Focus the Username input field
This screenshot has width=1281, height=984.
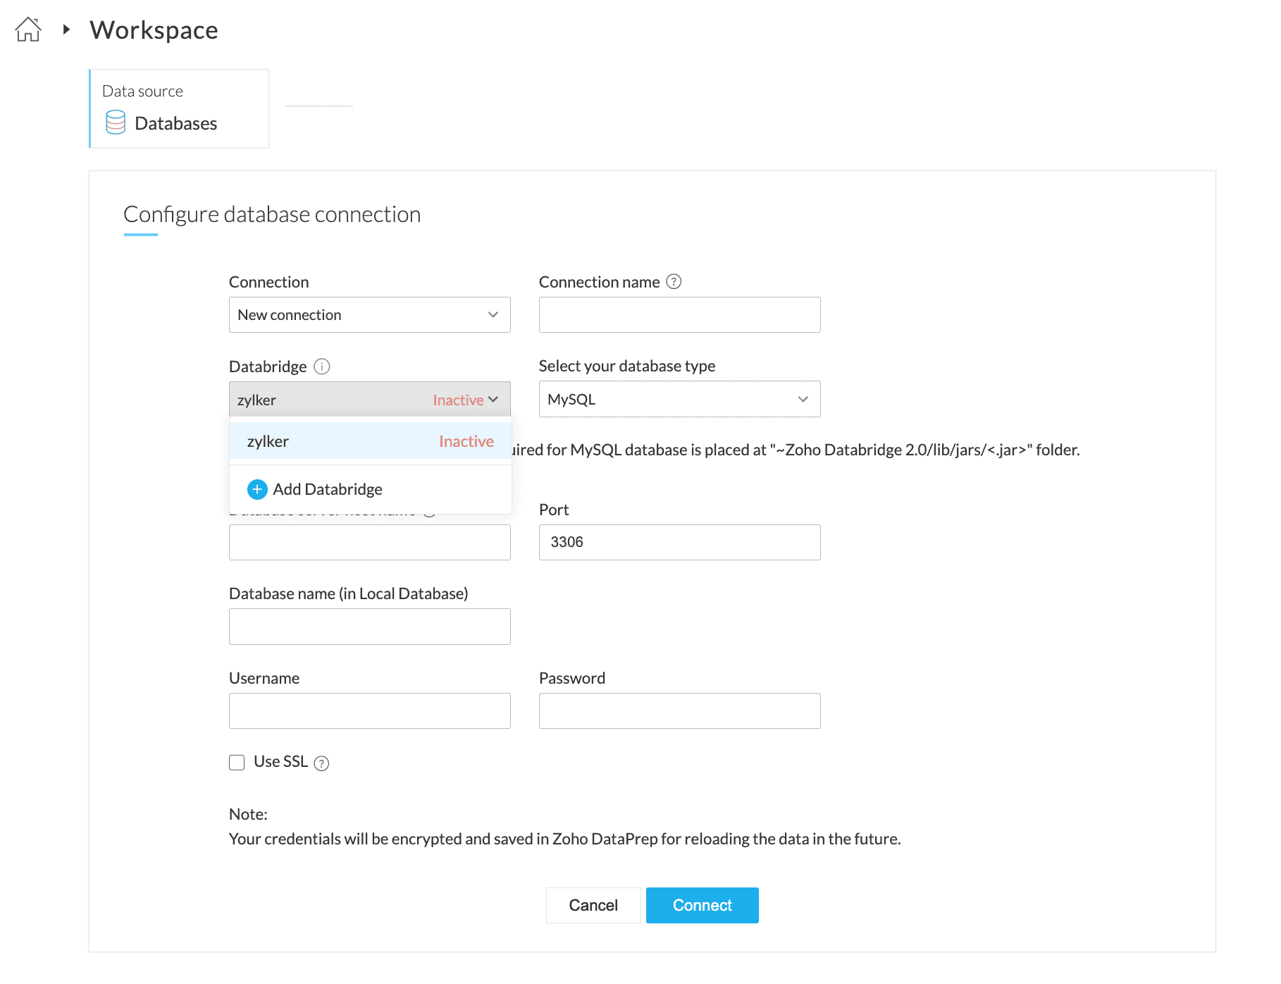pyautogui.click(x=369, y=711)
